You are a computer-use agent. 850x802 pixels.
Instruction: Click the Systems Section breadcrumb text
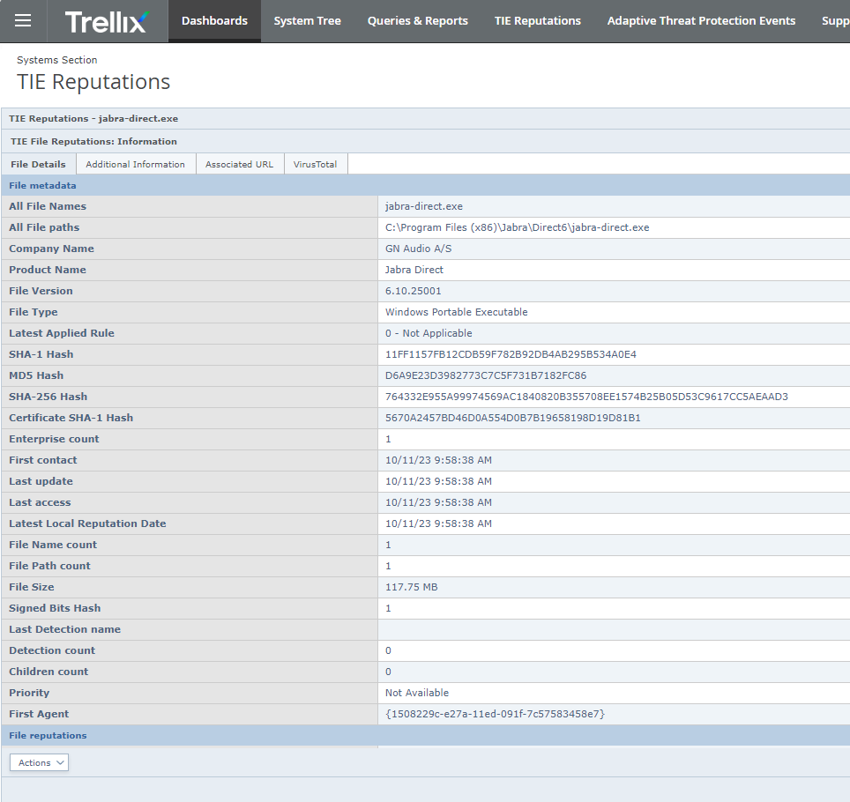tap(57, 60)
